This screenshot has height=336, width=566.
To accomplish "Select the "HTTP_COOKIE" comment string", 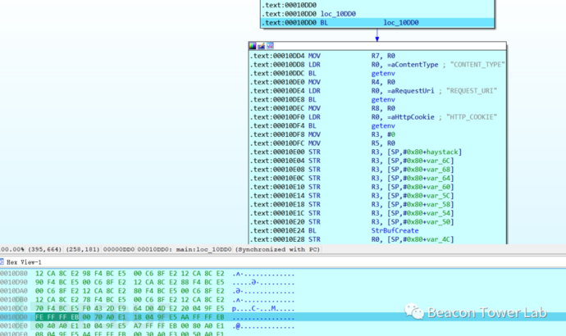I will 472,117.
